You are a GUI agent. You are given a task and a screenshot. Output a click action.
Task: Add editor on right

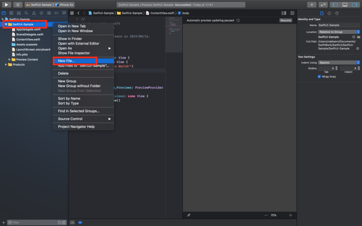[292, 13]
